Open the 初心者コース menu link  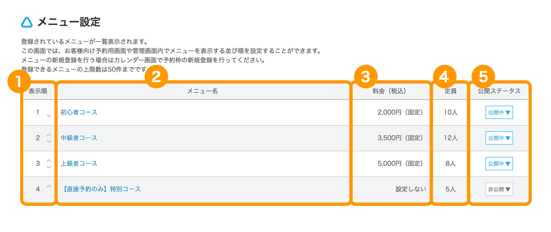[79, 112]
